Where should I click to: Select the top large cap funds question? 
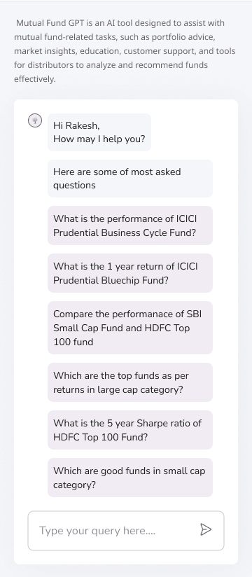click(130, 382)
